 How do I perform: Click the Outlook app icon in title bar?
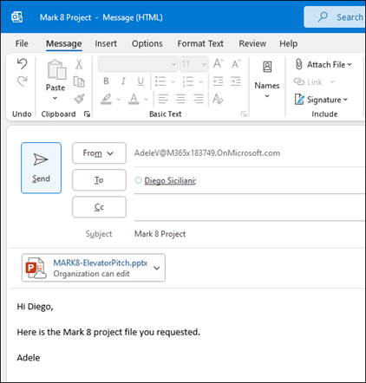pyautogui.click(x=16, y=17)
